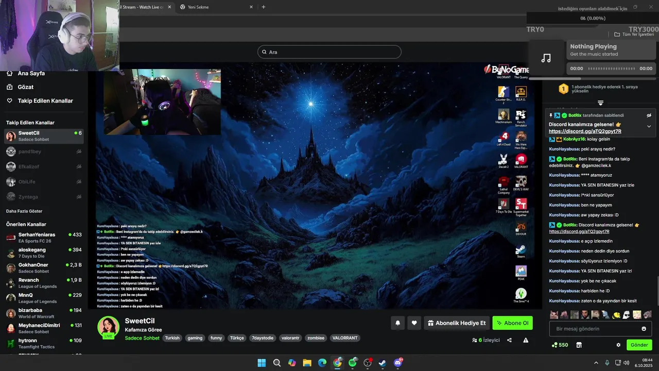
Task: Seek the Nothing Playing music progress bar
Action: 612,69
